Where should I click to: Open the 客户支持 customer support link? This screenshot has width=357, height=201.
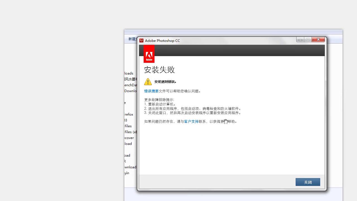[x=191, y=121]
